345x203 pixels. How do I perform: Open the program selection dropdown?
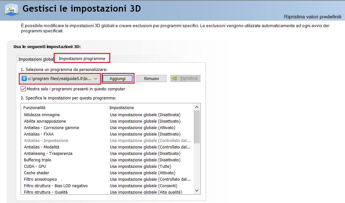point(95,78)
